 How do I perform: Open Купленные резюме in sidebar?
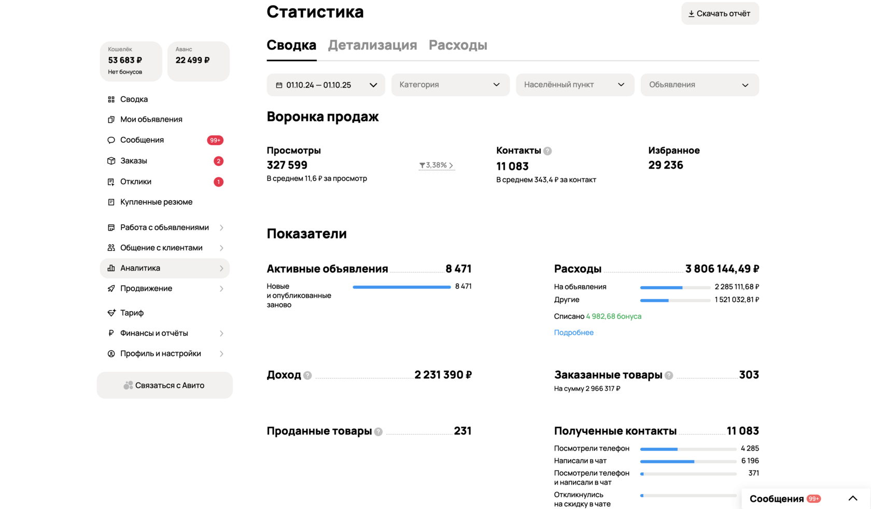(x=157, y=202)
